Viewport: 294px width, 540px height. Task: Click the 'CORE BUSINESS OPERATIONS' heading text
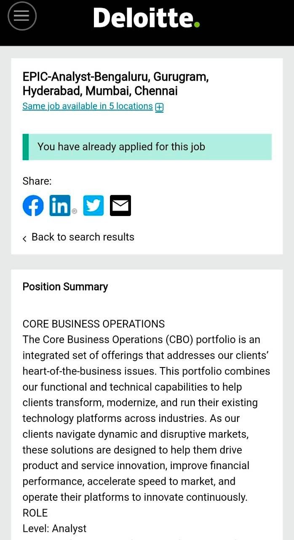tap(94, 324)
